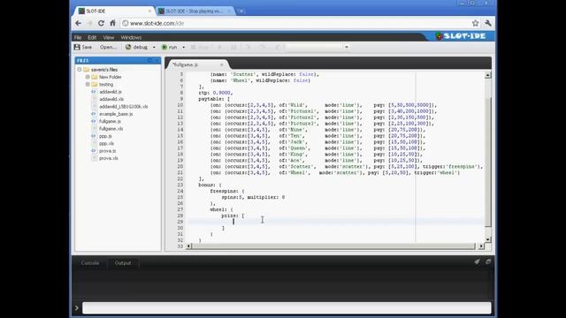Click the greyed-out stop button

(200, 47)
